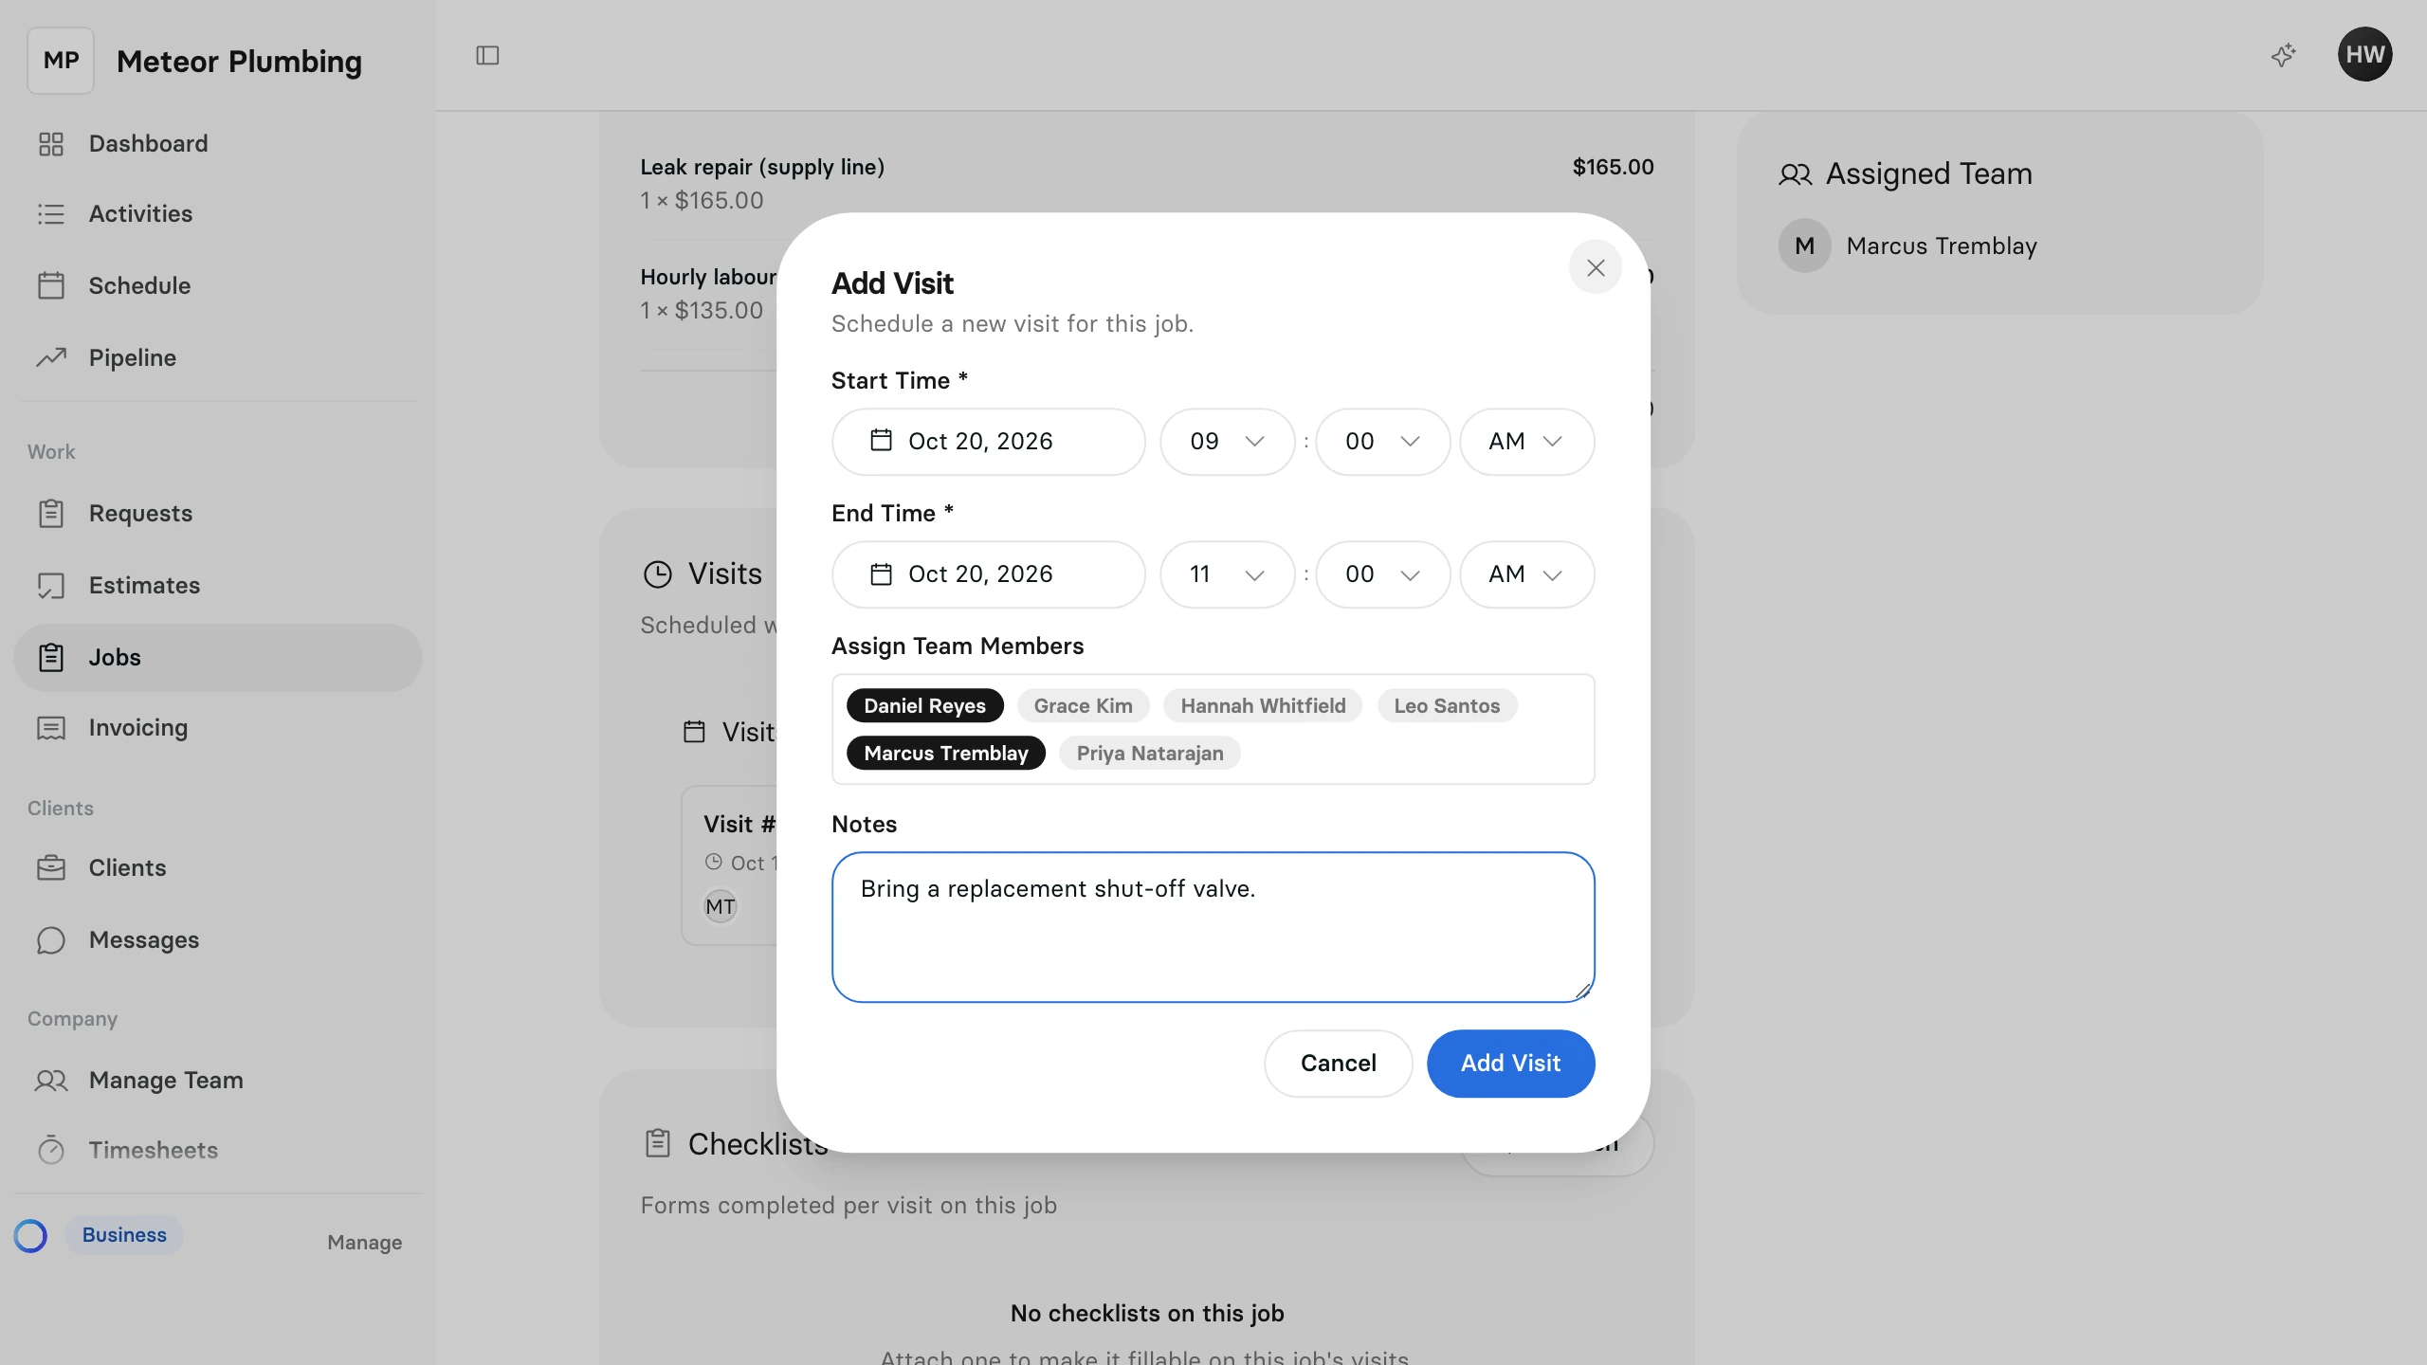Select Hannah Whitfield team member chip

click(1263, 706)
